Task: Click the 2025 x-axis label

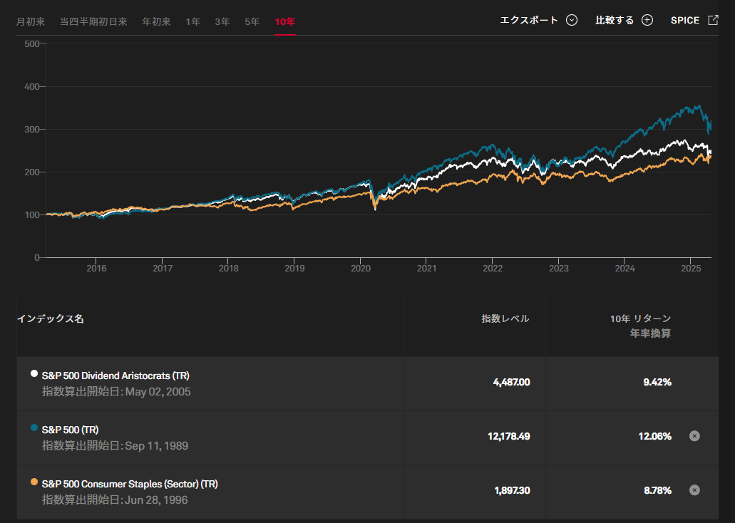Action: (x=691, y=269)
